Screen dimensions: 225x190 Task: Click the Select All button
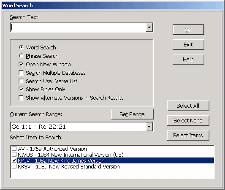(x=188, y=106)
